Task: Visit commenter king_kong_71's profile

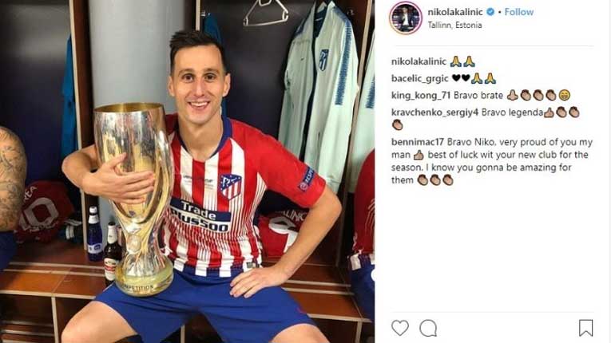Action: pyautogui.click(x=421, y=96)
